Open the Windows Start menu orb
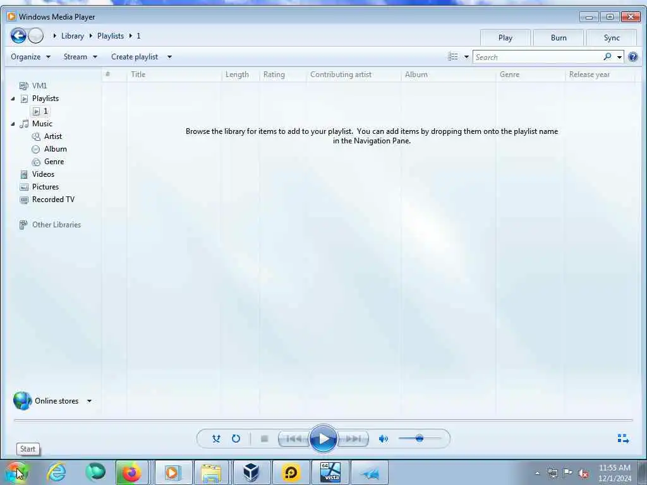 (x=16, y=472)
